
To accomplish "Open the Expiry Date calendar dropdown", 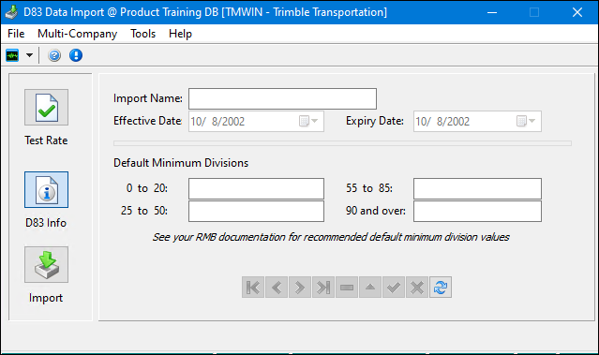I will (526, 122).
